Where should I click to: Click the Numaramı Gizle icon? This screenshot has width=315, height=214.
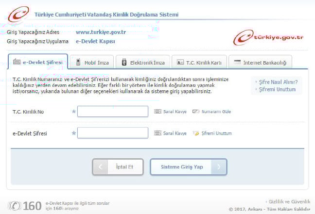196,112
